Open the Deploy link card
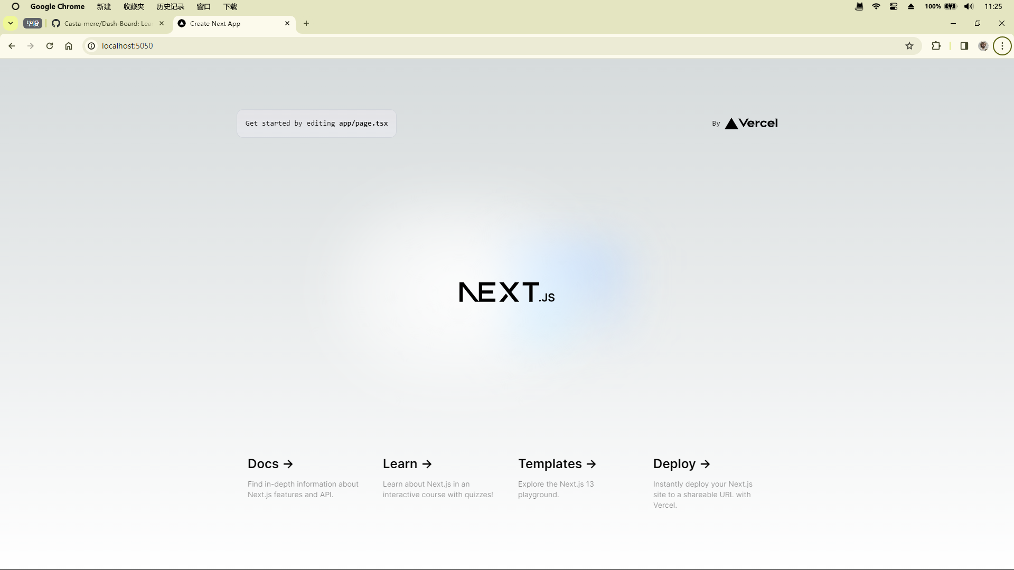The height and width of the screenshot is (570, 1014). (709, 479)
